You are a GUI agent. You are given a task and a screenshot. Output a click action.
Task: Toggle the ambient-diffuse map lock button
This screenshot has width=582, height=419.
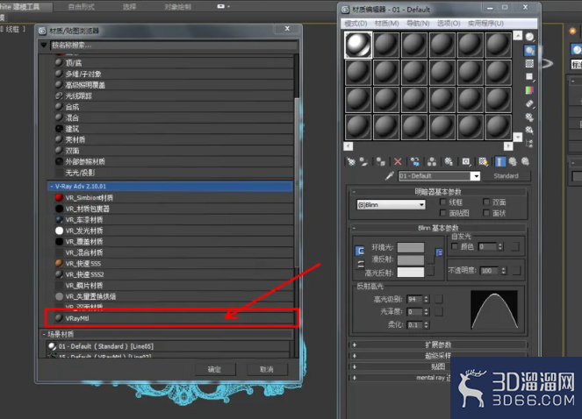pyautogui.click(x=439, y=252)
